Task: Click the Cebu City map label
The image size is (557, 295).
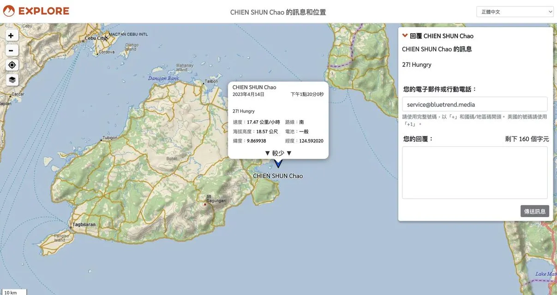Action: [x=96, y=38]
